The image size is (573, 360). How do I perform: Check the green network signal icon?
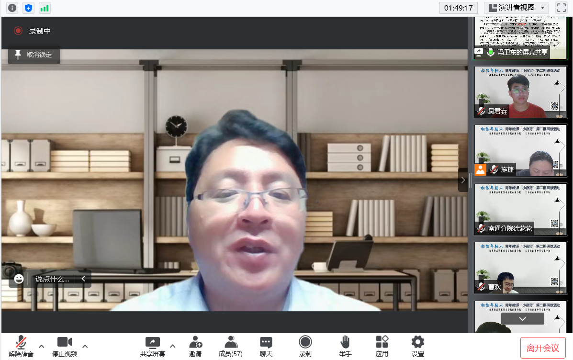[x=45, y=8]
